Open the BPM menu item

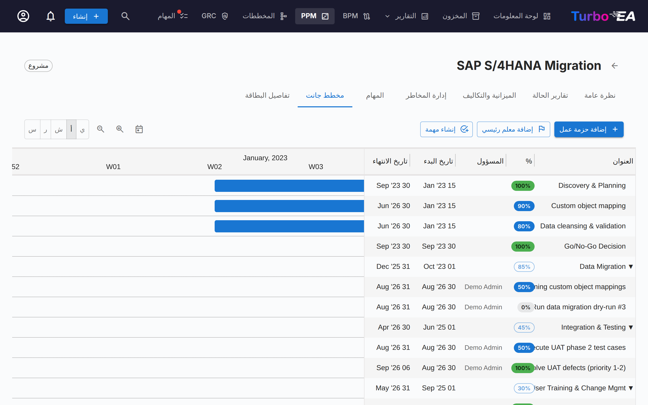tap(356, 16)
